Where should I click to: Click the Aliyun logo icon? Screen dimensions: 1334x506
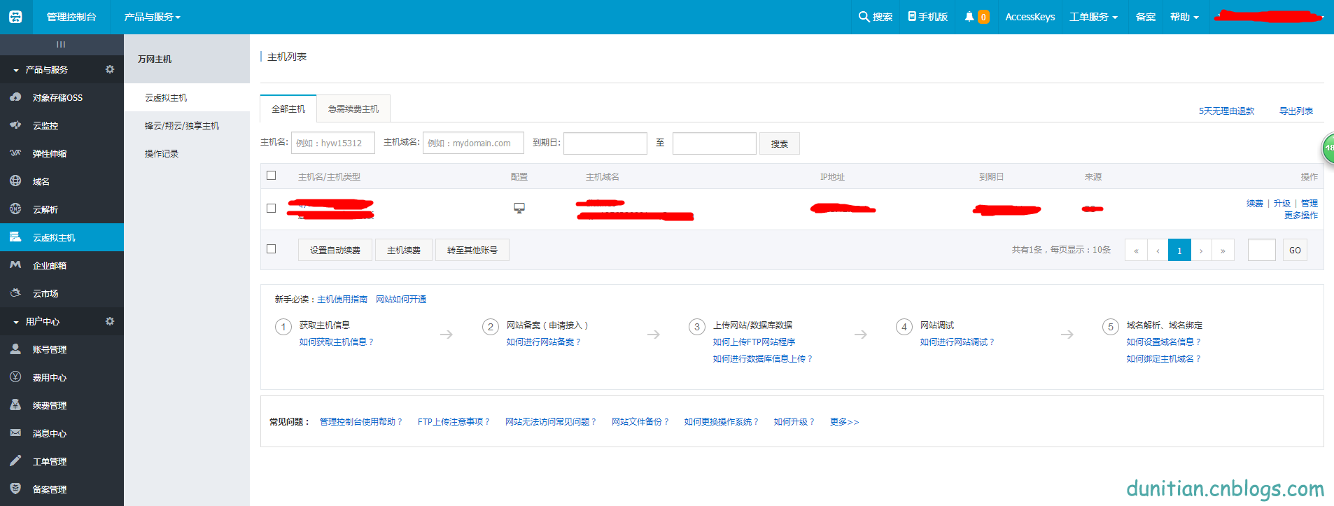click(15, 17)
